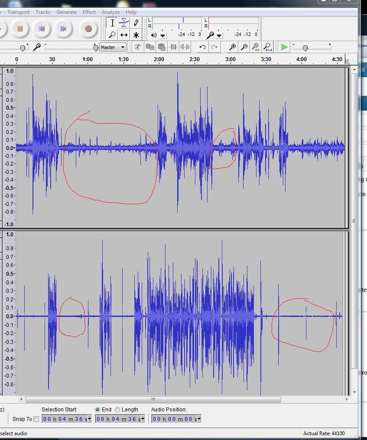Click horizontal scrollbar right arrow
Viewport: 367px width, 440px height.
[347, 399]
